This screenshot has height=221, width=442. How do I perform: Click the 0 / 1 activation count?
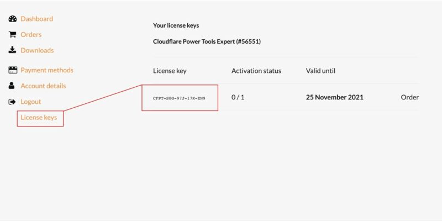tap(238, 97)
